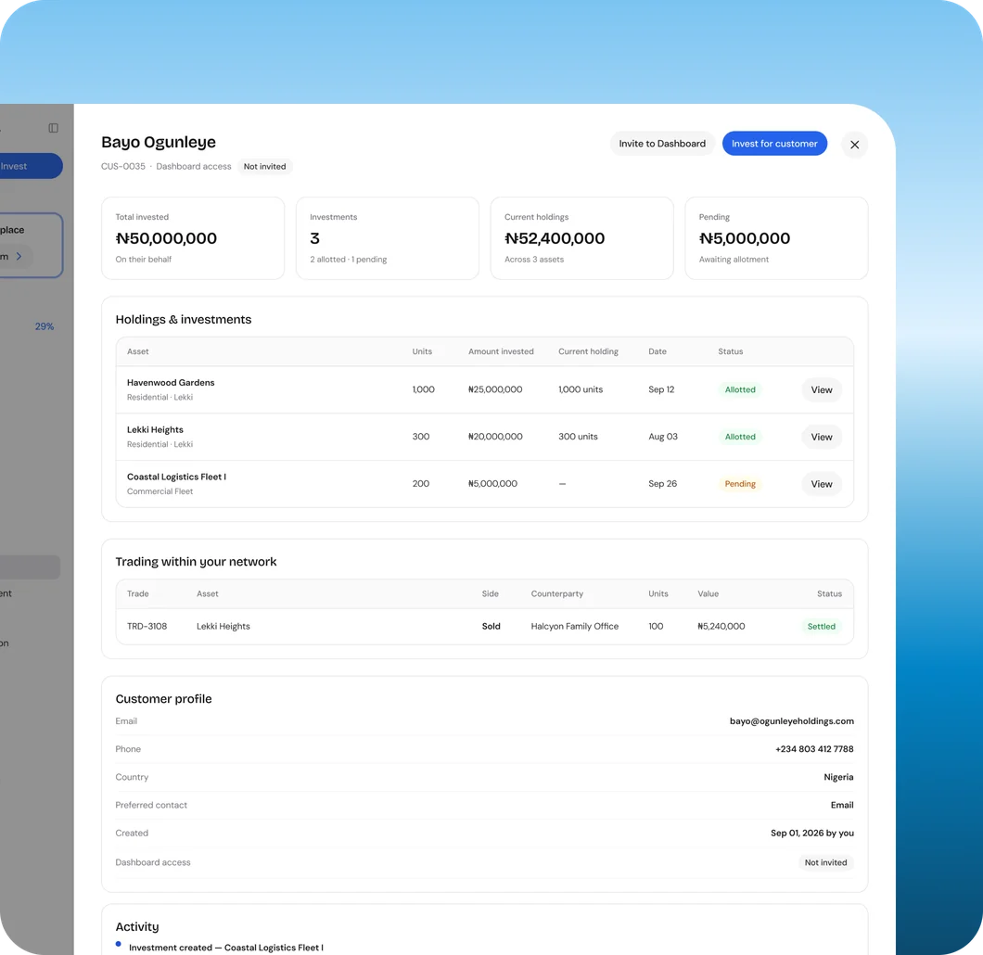The width and height of the screenshot is (983, 955).
Task: Click the email bayo@ogunleyeholdings.com
Action: [791, 721]
